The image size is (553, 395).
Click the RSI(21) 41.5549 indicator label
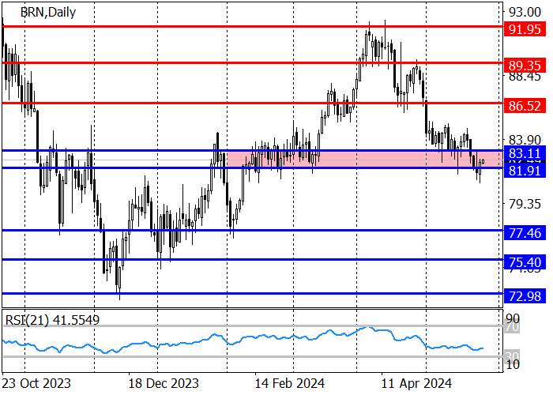pyautogui.click(x=52, y=320)
